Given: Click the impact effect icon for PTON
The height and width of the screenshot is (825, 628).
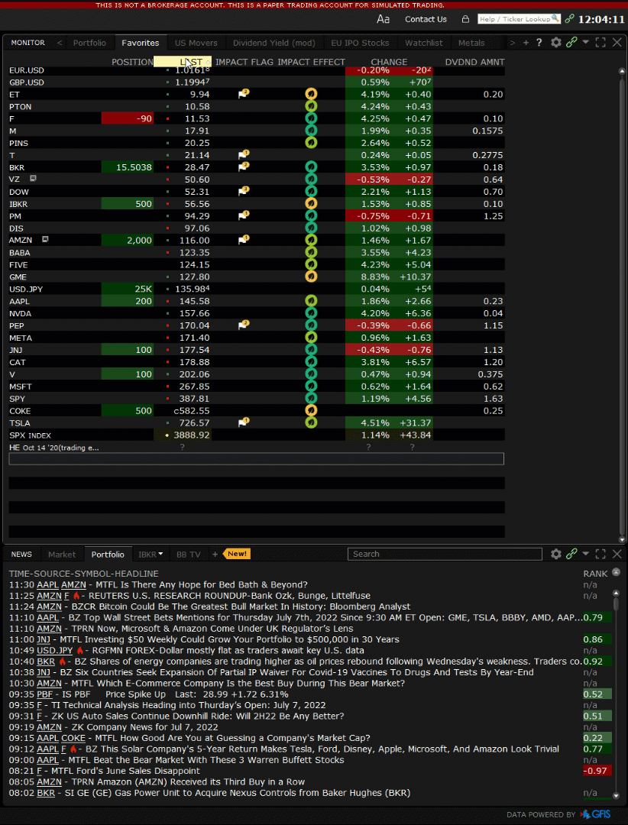Looking at the screenshot, I should [x=311, y=106].
